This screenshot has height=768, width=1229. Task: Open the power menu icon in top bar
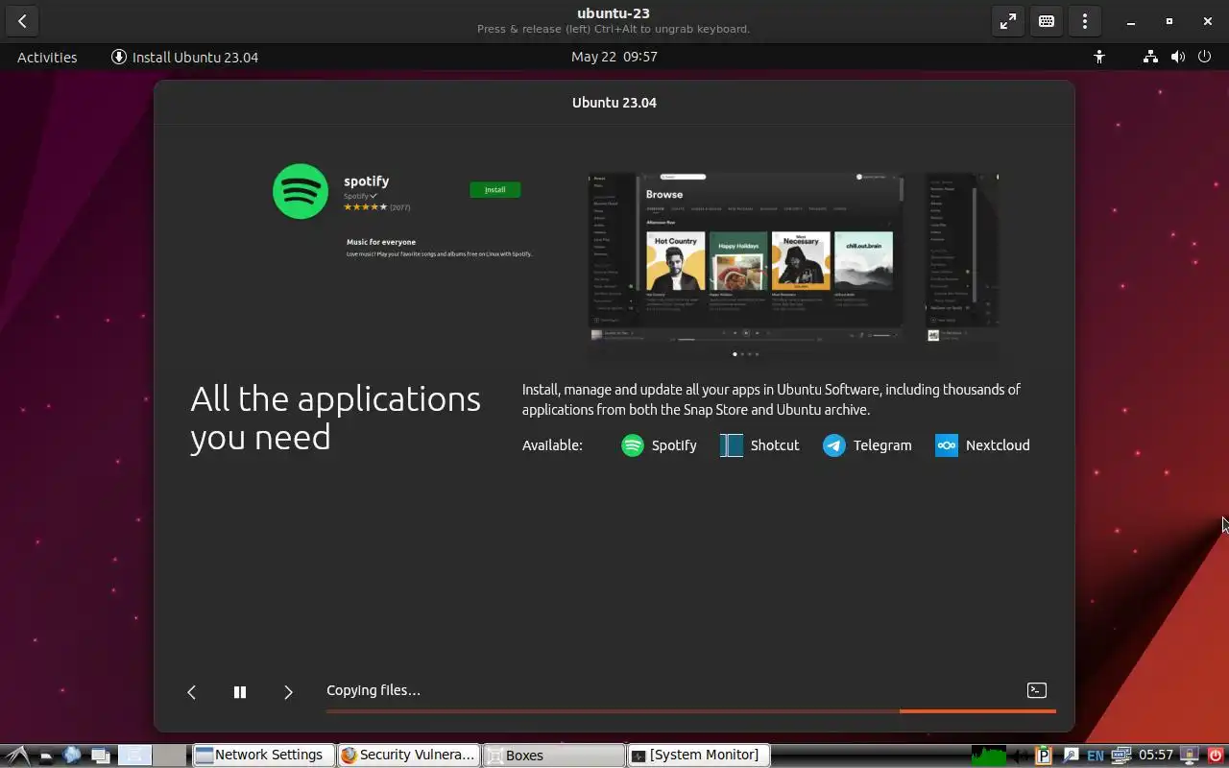(1205, 57)
